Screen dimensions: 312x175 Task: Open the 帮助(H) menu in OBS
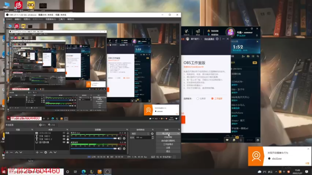(71, 19)
